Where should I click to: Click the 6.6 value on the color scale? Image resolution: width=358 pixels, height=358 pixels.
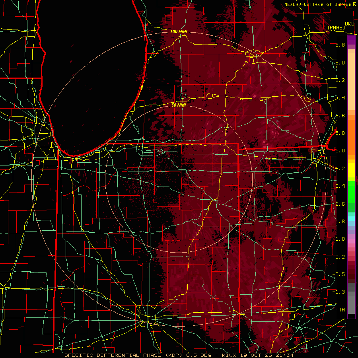tap(340, 115)
